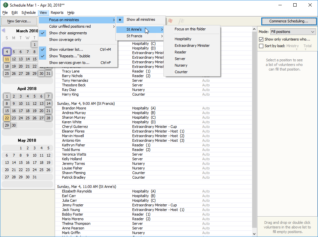Image resolution: width=318 pixels, height=237 pixels.
Task: Go to previous month with purple arrow
Action: [x=3, y=31]
